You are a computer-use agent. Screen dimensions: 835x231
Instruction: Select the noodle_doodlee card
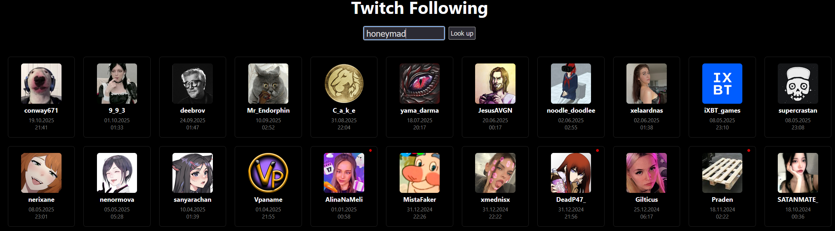click(x=571, y=97)
